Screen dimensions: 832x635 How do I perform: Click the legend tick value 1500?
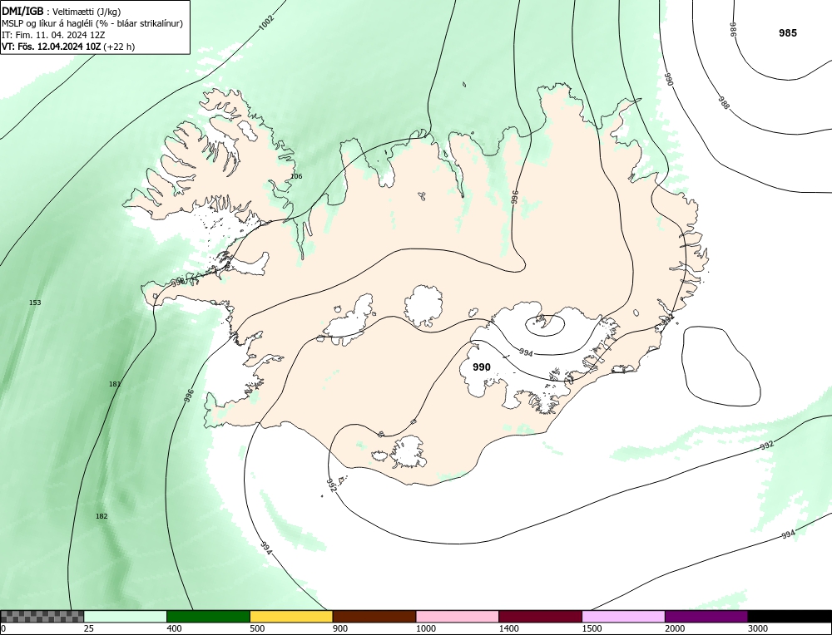point(592,629)
